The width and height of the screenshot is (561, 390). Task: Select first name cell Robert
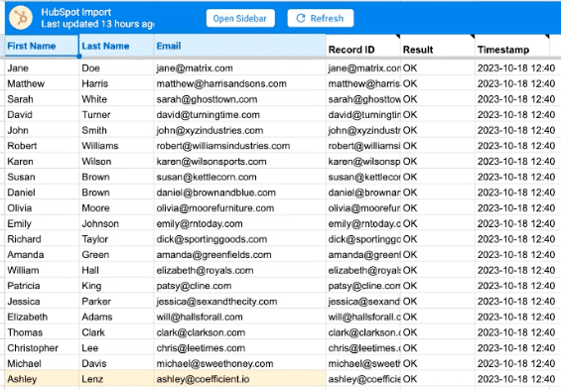click(x=42, y=146)
